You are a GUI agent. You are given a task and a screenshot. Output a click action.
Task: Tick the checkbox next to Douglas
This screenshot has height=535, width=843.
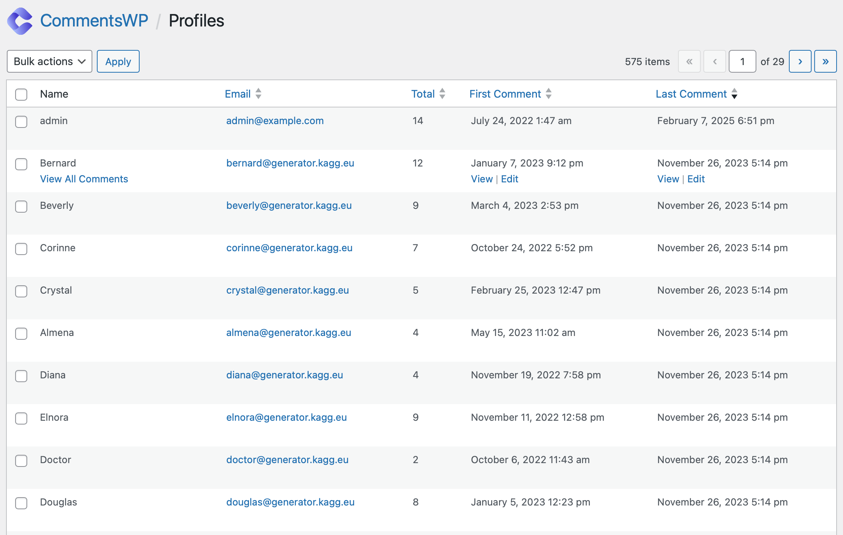click(x=21, y=503)
